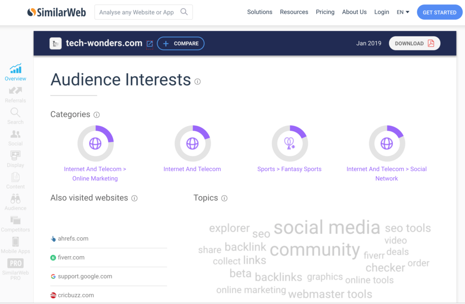The width and height of the screenshot is (465, 304).
Task: Go to Referrals in sidebar
Action: pyautogui.click(x=15, y=95)
